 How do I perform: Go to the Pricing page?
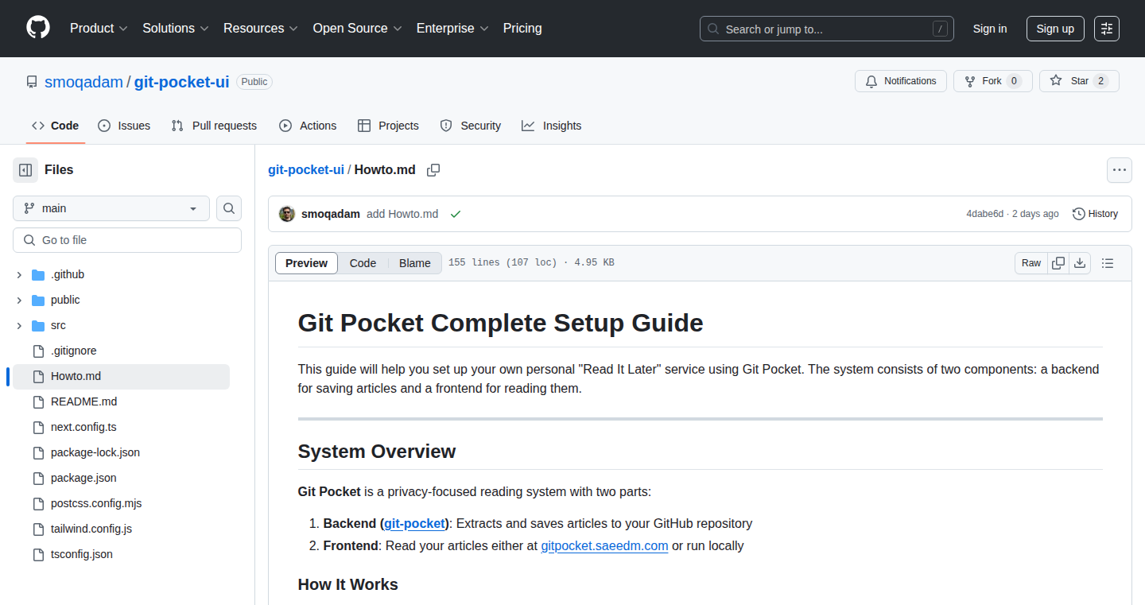(522, 28)
